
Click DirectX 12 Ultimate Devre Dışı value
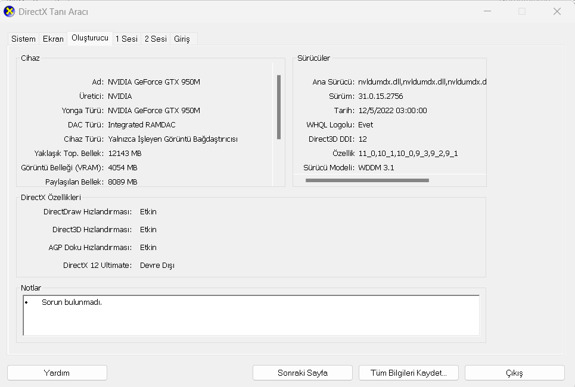click(x=157, y=266)
